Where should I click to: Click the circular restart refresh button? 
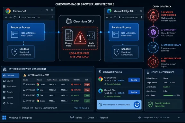click(137, 105)
